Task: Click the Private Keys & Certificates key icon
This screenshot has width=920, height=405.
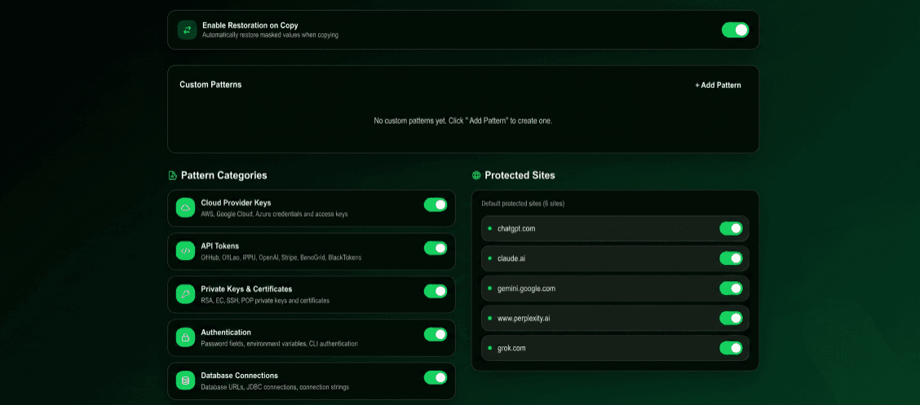Action: (x=185, y=294)
